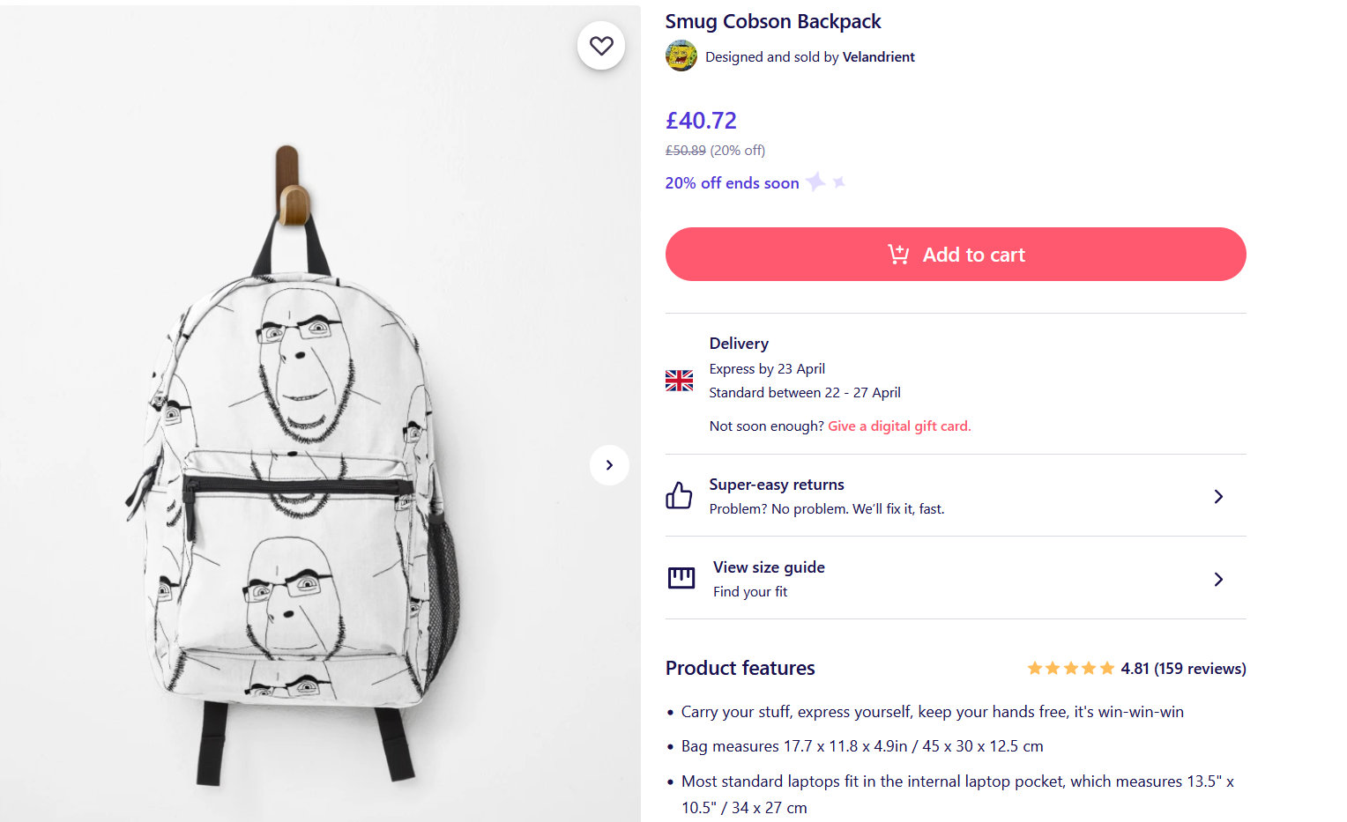Click the View size guide label
This screenshot has height=822, width=1347.
pyautogui.click(x=769, y=567)
